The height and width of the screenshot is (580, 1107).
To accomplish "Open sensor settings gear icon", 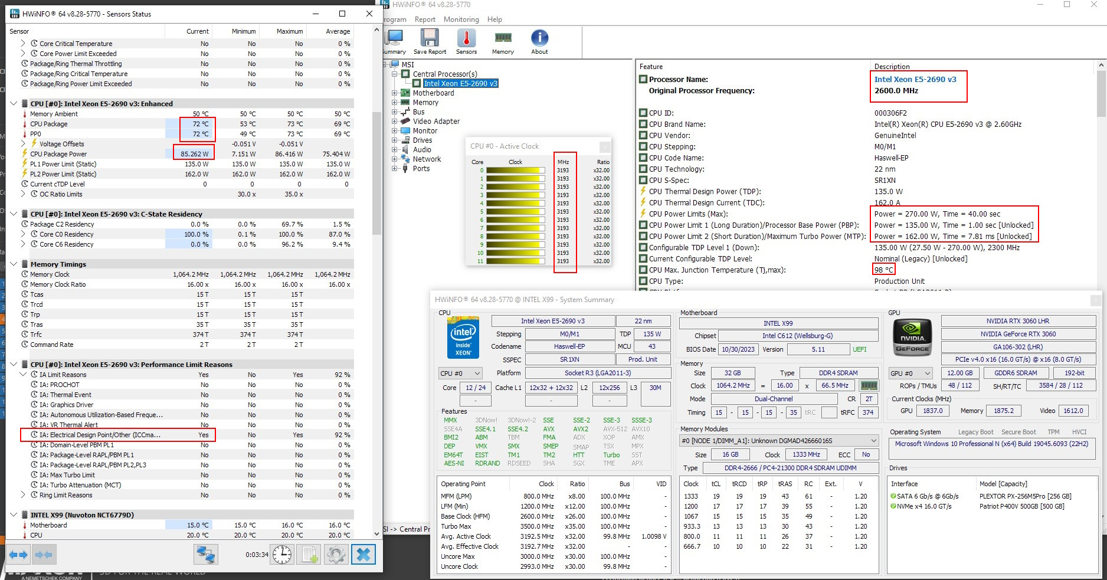I will (x=336, y=555).
